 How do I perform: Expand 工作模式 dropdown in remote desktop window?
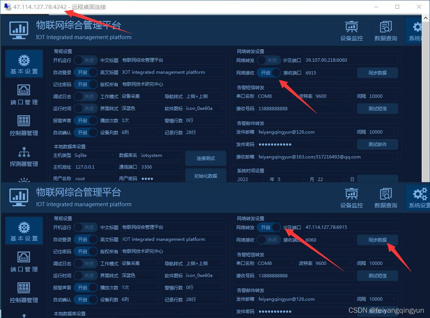pos(141,96)
